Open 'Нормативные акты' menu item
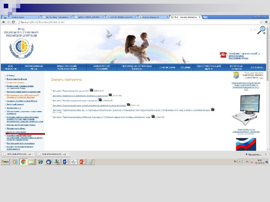This screenshot has height=202, width=270. [34, 67]
